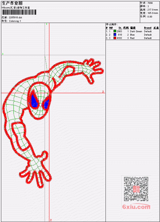Select the barcode under the Wilcom studio name
This screenshot has height=222, width=160.
click(x=19, y=12)
